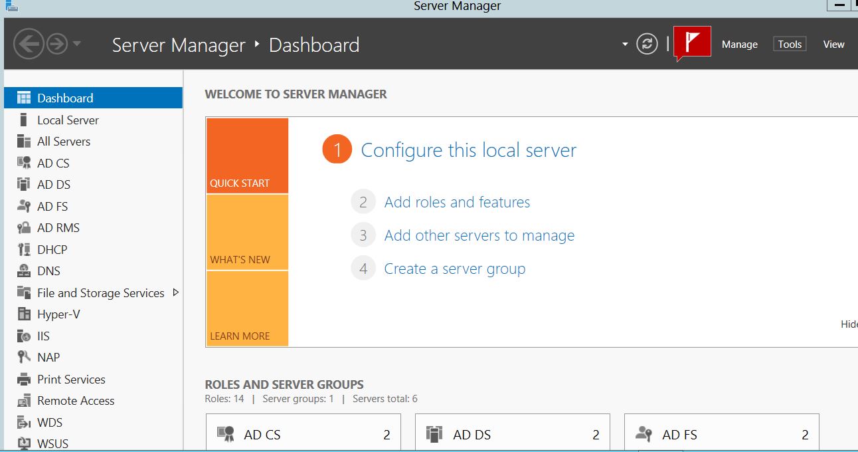This screenshot has width=858, height=452.
Task: Open the Manage menu
Action: (739, 45)
